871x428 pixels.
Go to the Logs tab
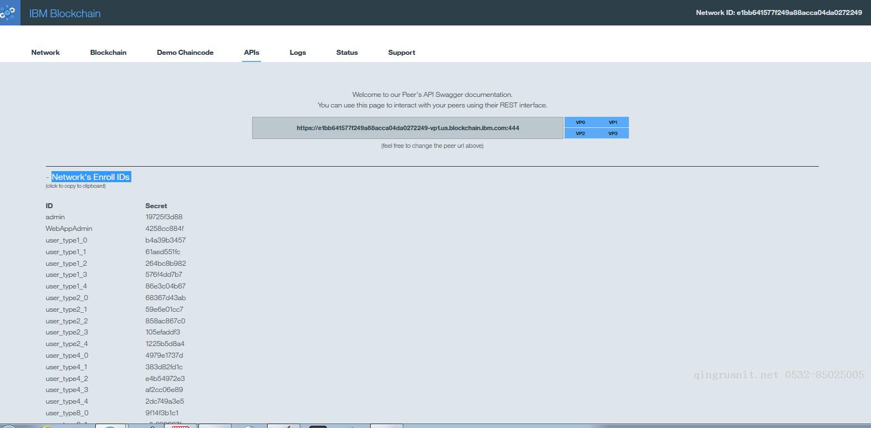298,53
